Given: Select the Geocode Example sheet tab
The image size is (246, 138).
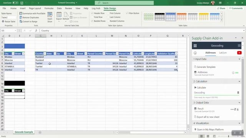Looking at the screenshot, I should 24,132.
